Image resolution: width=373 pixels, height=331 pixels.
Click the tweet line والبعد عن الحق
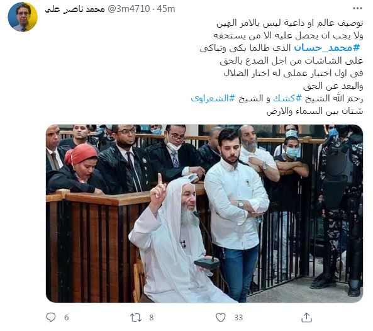pyautogui.click(x=333, y=86)
